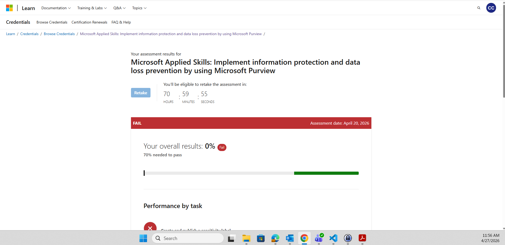Go to Browse Credentials in the Credentials nav
505x245 pixels.
point(52,22)
